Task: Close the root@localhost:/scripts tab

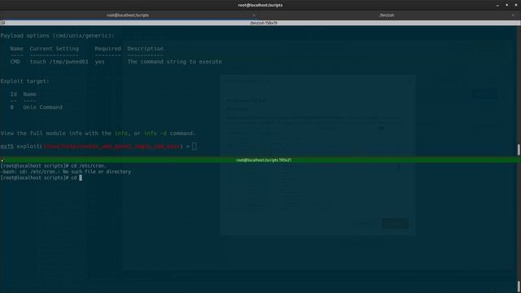Action: coord(254,15)
